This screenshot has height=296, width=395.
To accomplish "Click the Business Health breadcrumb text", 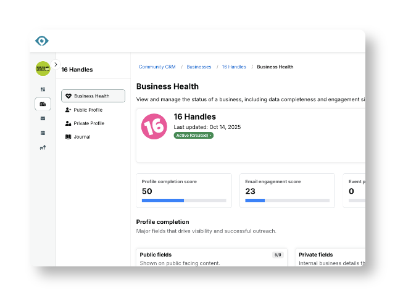I will [275, 67].
